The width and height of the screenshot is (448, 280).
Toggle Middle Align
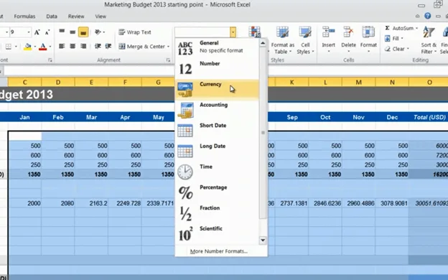73,32
